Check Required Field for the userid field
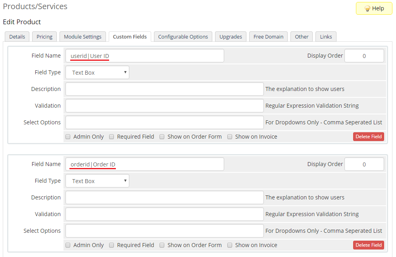This screenshot has width=396, height=257. 111,137
